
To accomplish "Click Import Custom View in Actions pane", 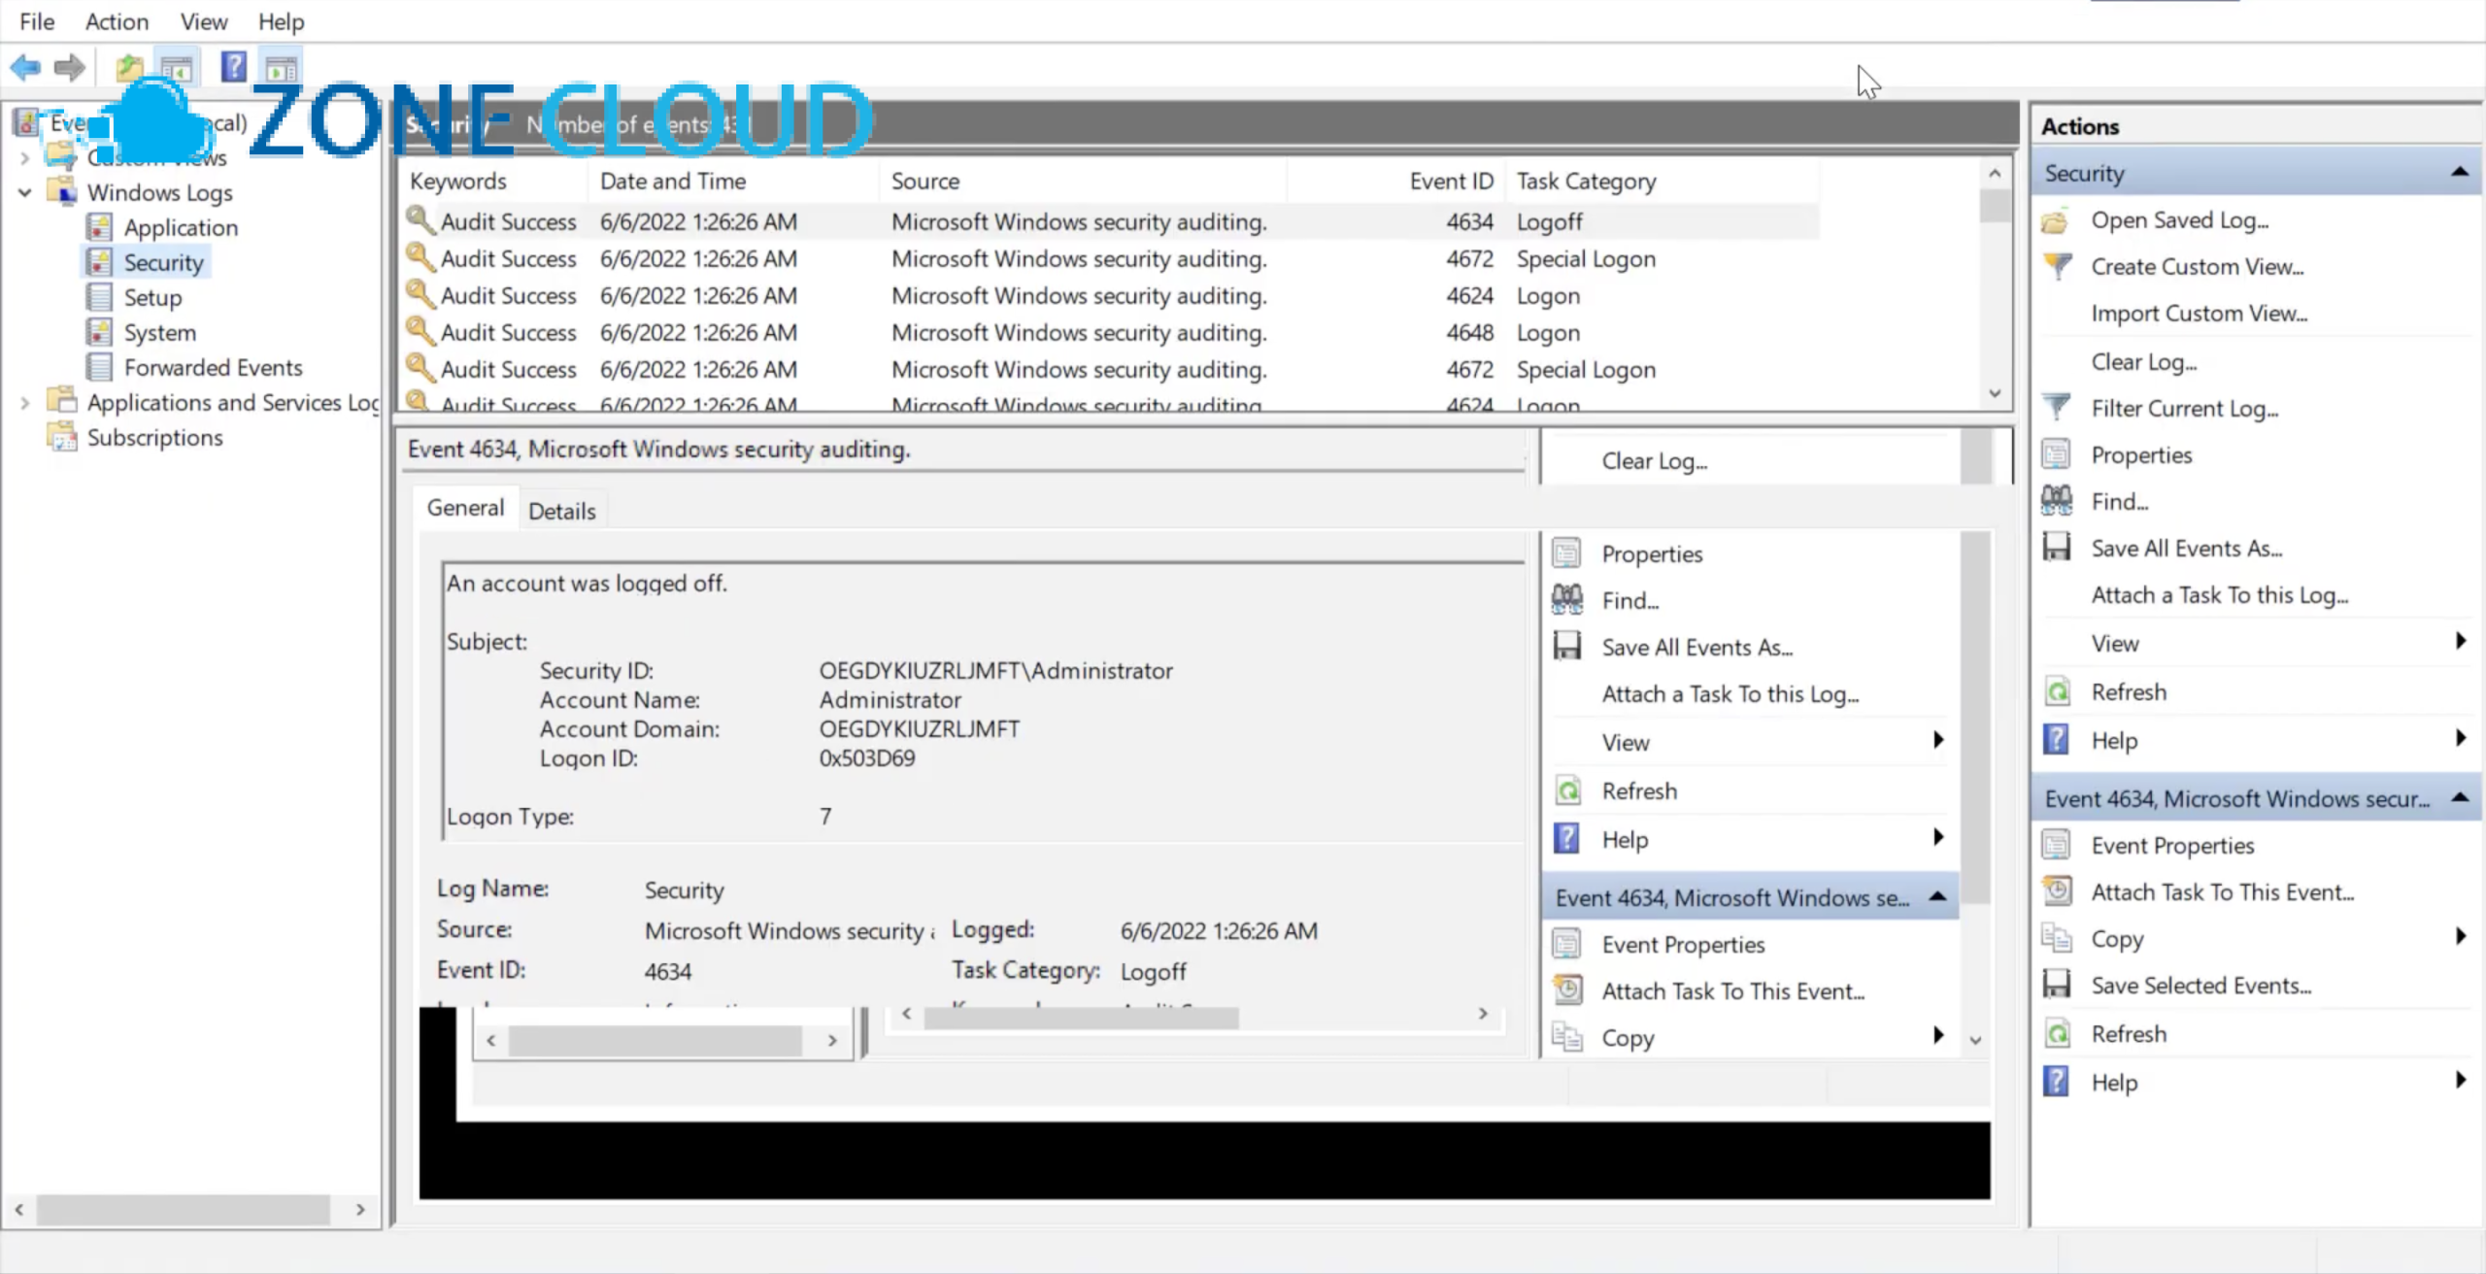I will point(2200,314).
